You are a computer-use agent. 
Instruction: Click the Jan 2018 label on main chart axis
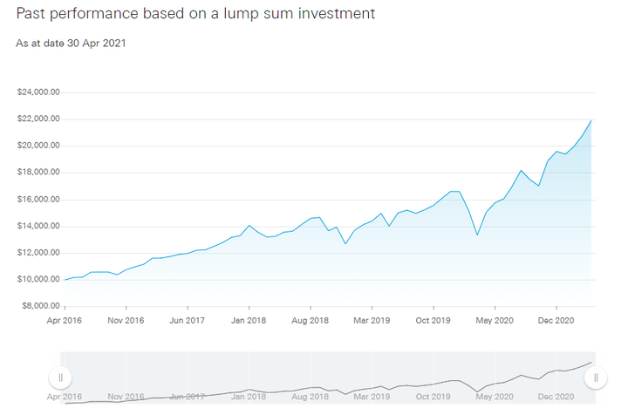(249, 321)
